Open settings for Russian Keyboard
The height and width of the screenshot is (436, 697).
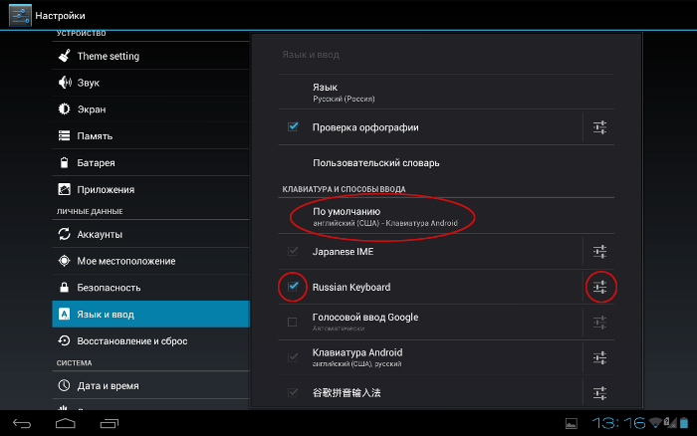pos(599,287)
